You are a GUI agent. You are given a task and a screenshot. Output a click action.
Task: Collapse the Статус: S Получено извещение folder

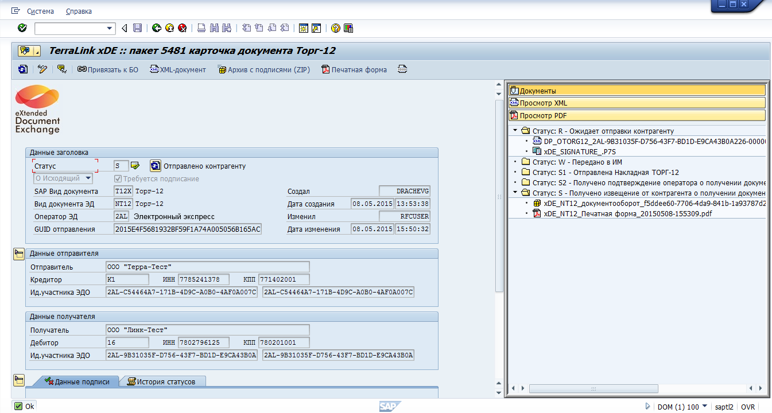point(515,193)
